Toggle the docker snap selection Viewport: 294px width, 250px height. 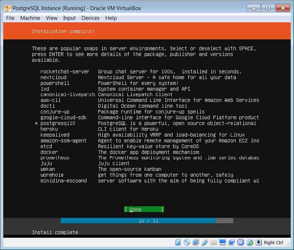pos(49,152)
